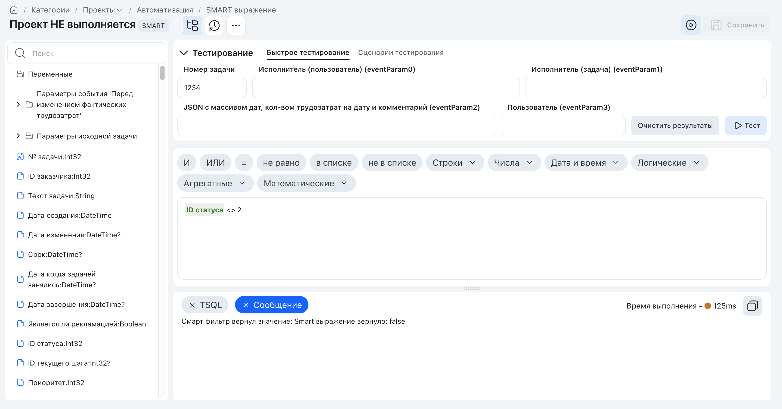This screenshot has width=782, height=409.
Task: Open the version history clock icon
Action: tap(214, 25)
